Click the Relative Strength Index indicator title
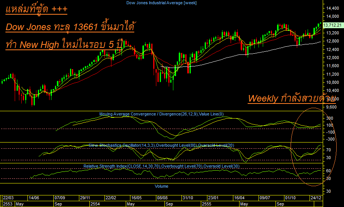The height and width of the screenshot is (207, 344). click(161, 166)
